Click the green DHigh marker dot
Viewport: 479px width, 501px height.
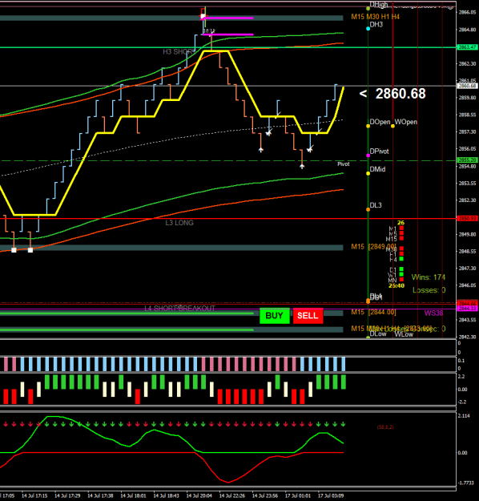pyautogui.click(x=368, y=8)
